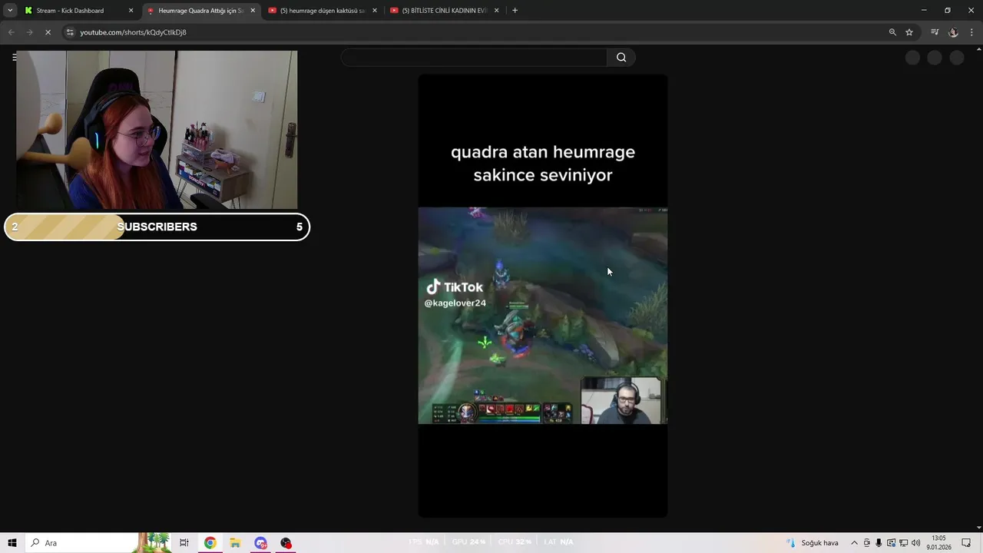Open YouTube hamburger guide menu
Image resolution: width=983 pixels, height=553 pixels.
[x=15, y=57]
